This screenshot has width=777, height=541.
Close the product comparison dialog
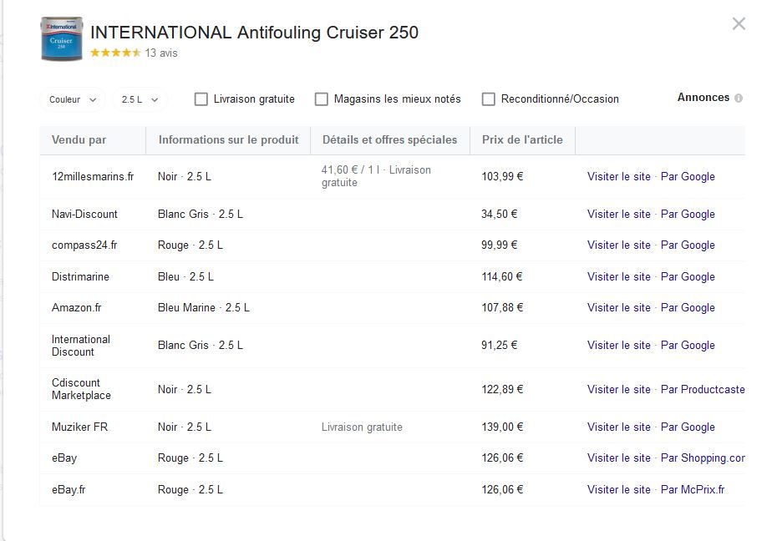tap(739, 23)
